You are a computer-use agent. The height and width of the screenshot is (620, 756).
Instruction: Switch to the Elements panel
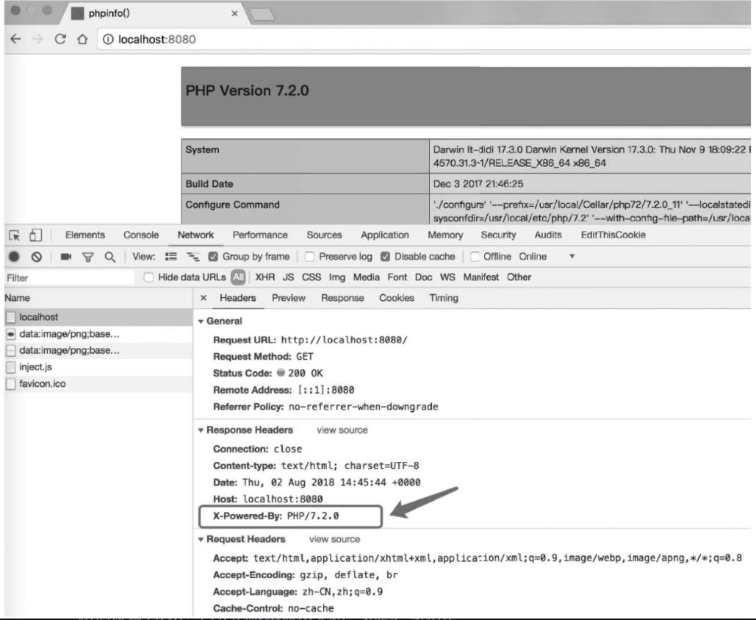85,235
